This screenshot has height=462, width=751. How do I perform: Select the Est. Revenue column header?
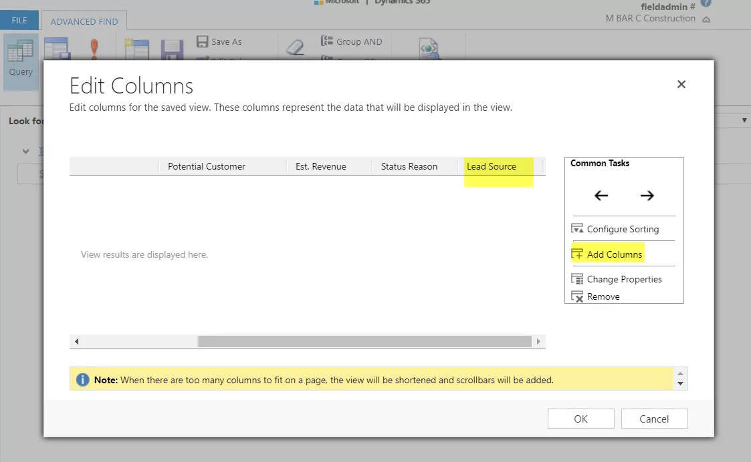(x=321, y=166)
